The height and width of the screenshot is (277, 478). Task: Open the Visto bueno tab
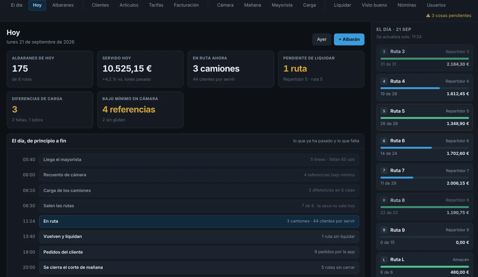[x=374, y=5]
